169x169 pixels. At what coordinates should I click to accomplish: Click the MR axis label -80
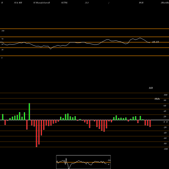[x=165, y=144]
